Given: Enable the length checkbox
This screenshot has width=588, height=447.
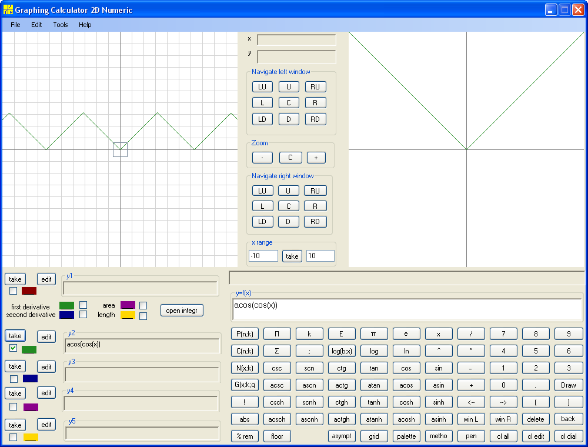Looking at the screenshot, I should click(143, 316).
